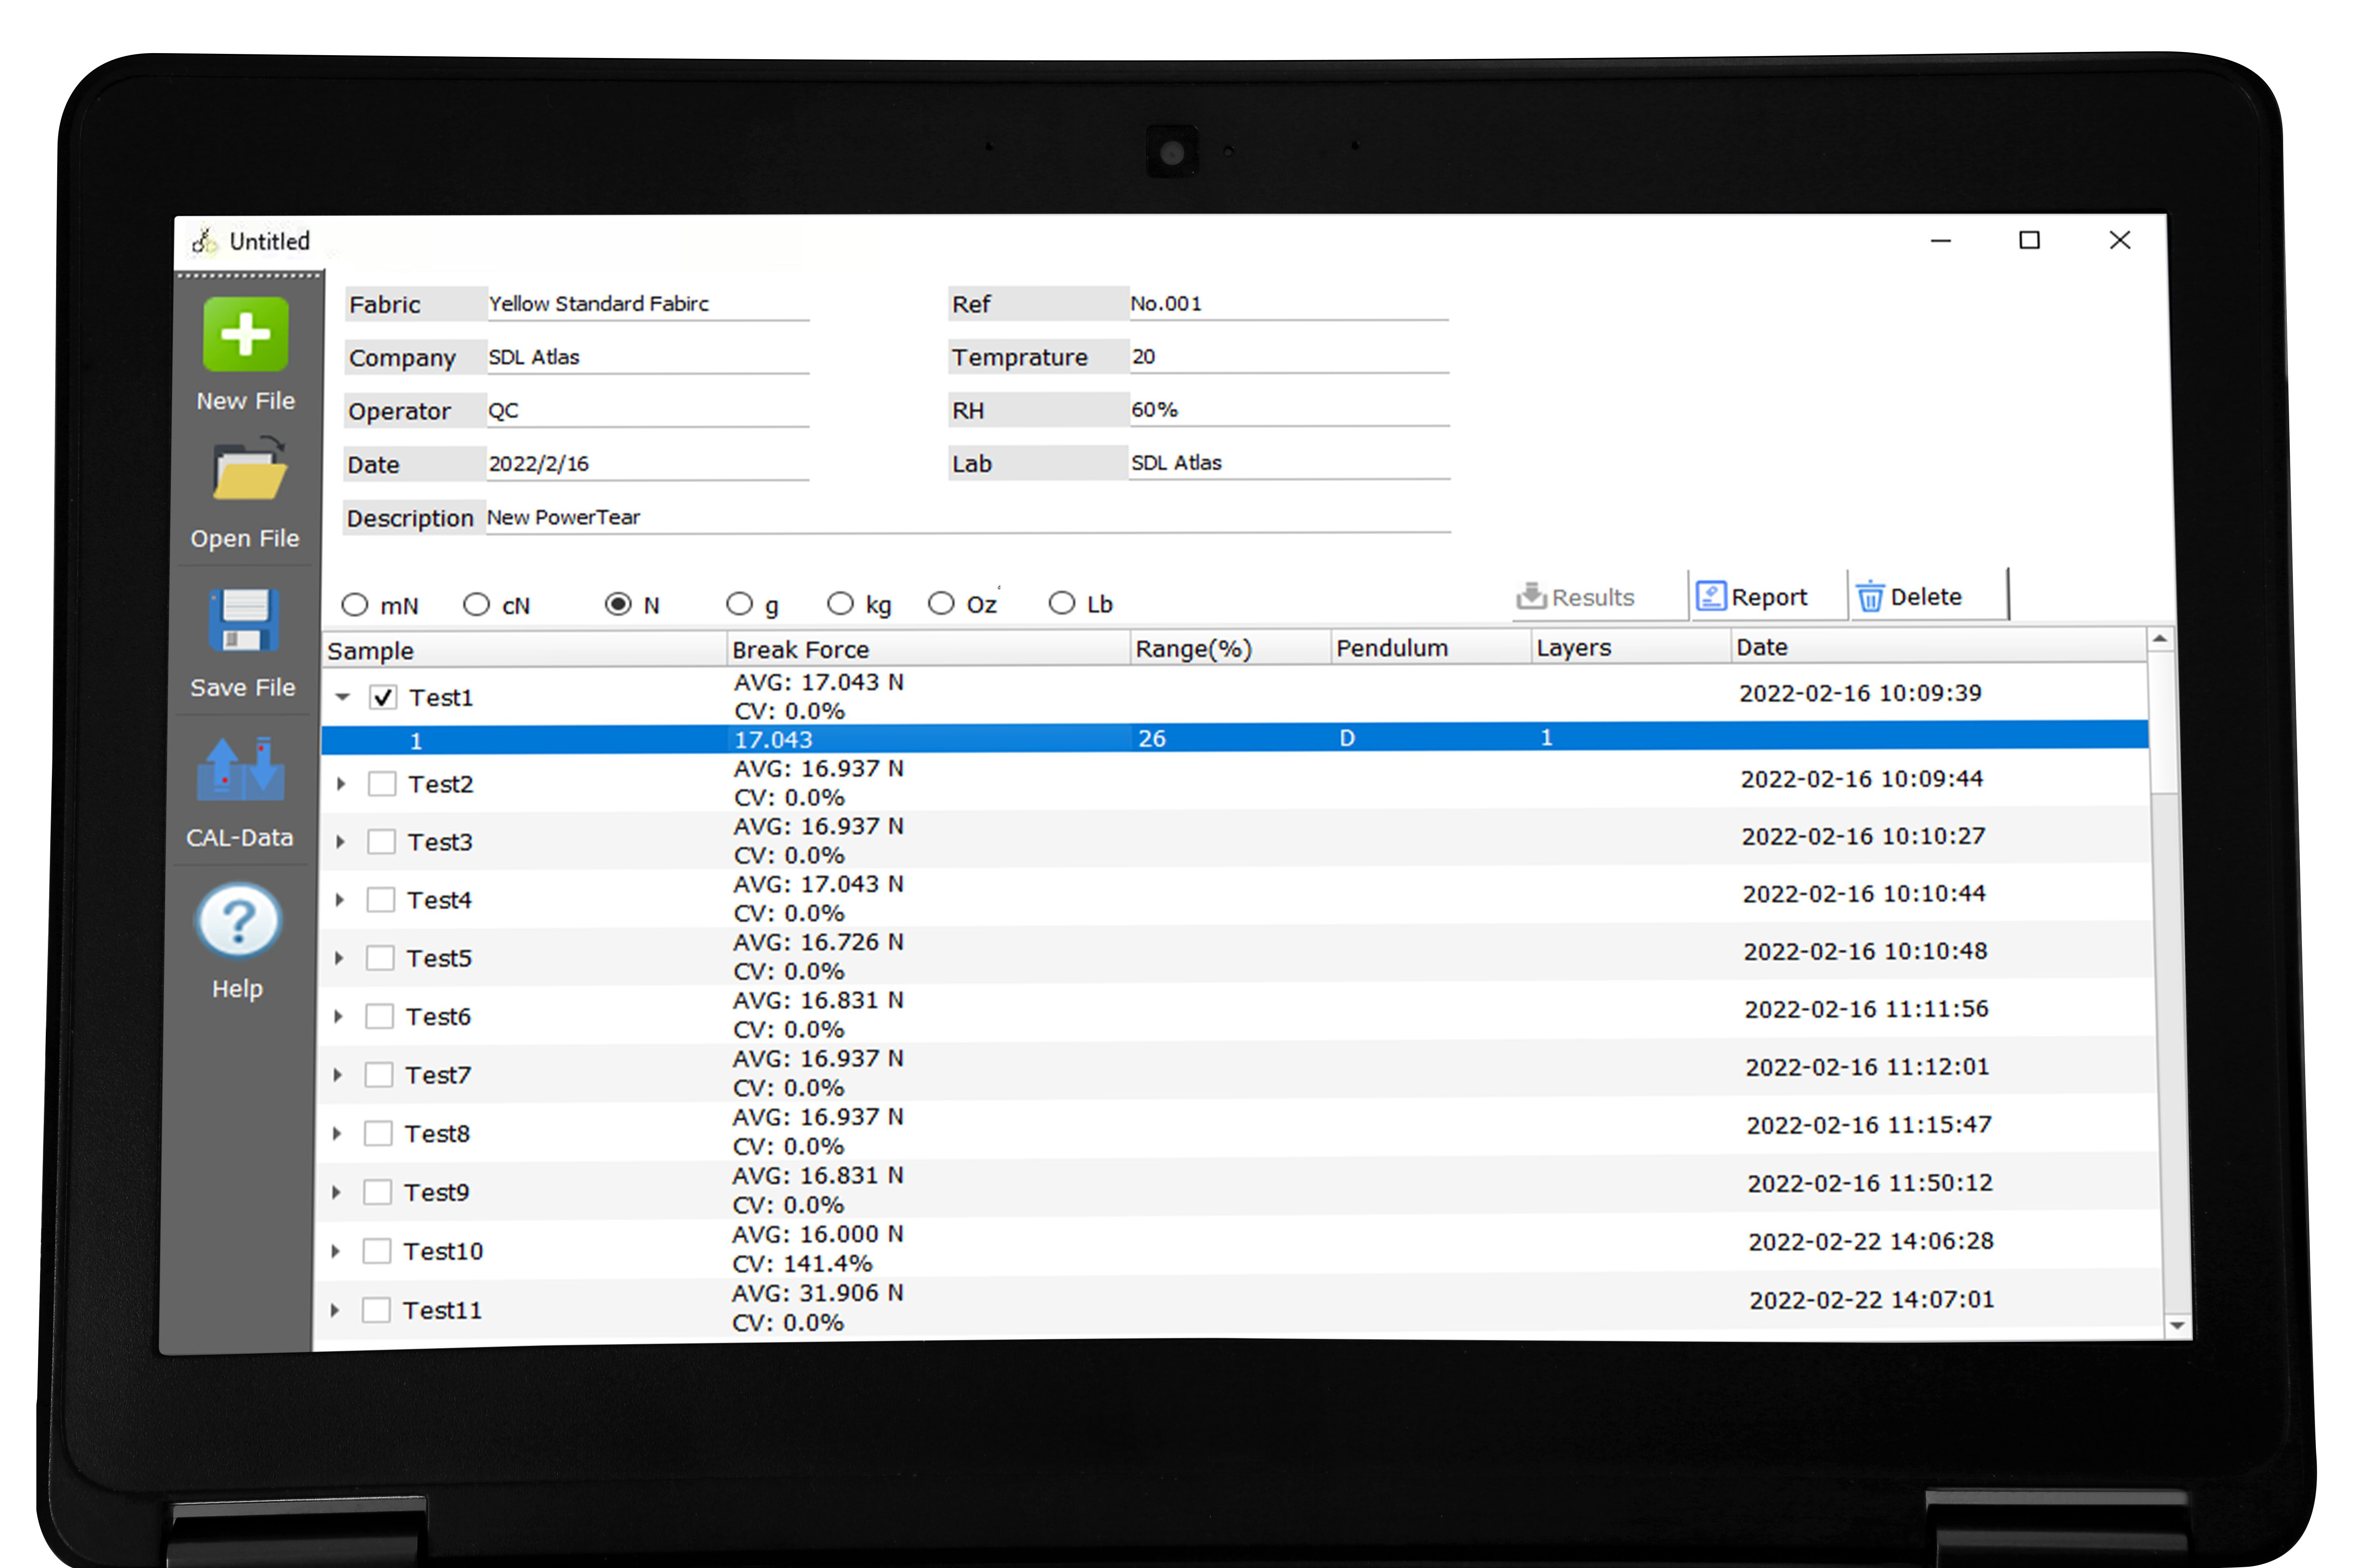The image size is (2353, 1568).
Task: Check the Test3 checkbox
Action: tap(381, 841)
